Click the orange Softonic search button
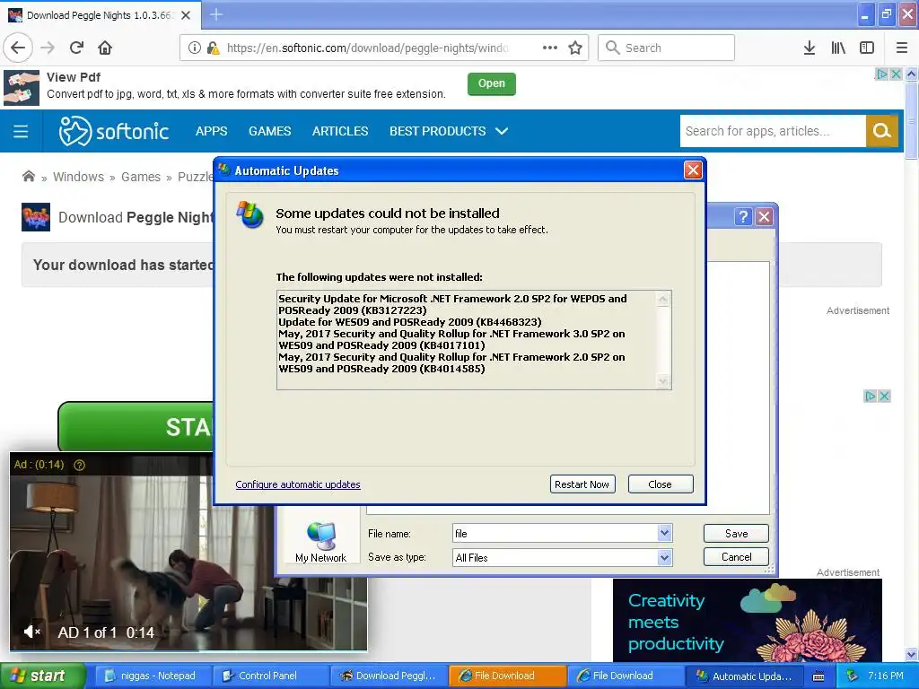The height and width of the screenshot is (689, 919). [x=881, y=131]
